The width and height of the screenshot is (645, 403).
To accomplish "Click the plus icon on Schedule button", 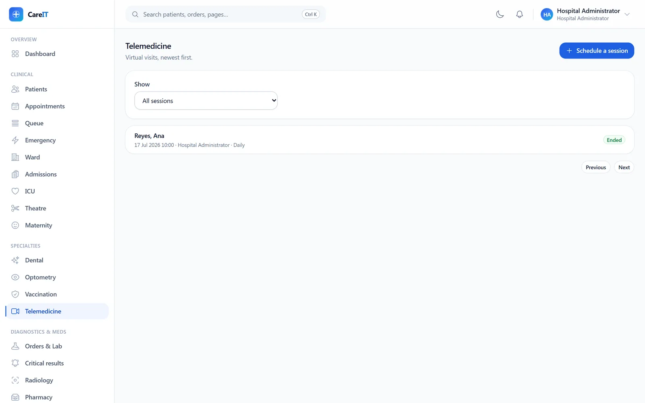I will pyautogui.click(x=569, y=51).
